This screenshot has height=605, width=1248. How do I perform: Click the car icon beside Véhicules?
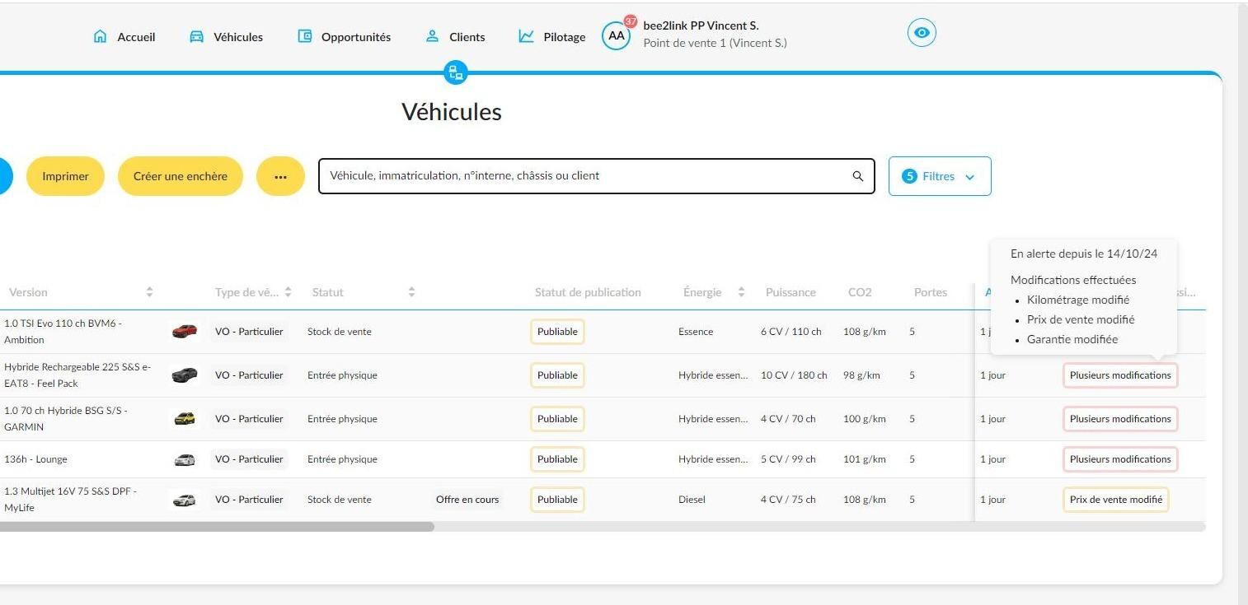(x=197, y=36)
